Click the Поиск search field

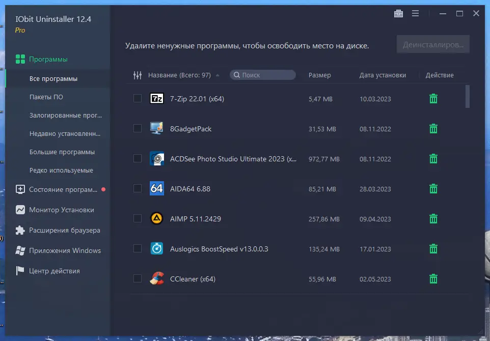coord(263,75)
